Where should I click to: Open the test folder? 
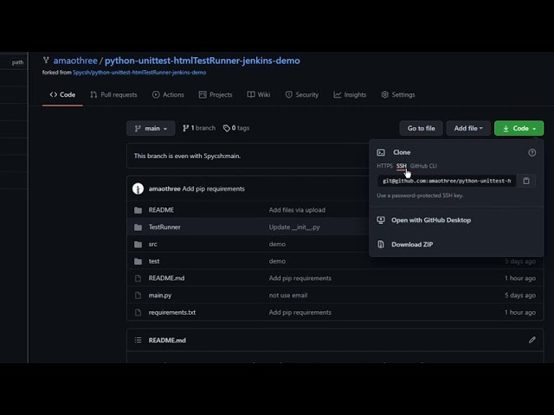click(154, 261)
